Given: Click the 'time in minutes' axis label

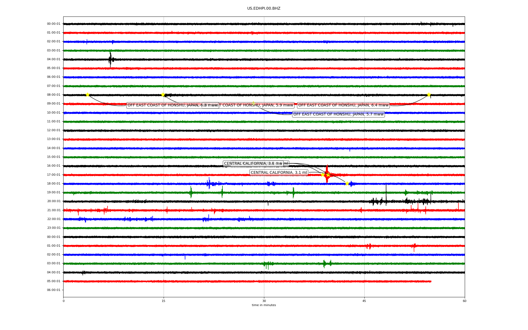Looking at the screenshot, I should click(264, 305).
